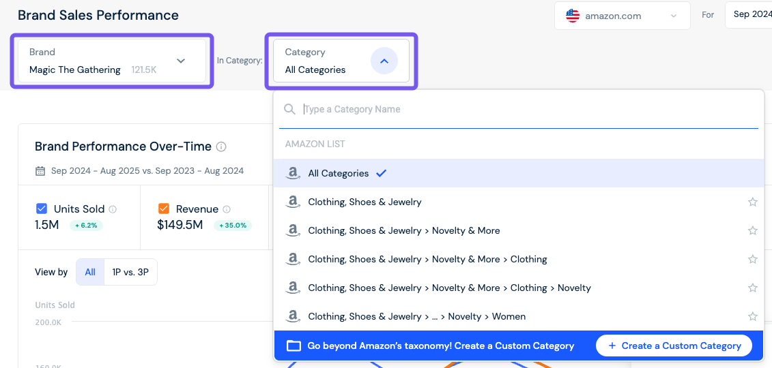This screenshot has height=368, width=772.
Task: Click the US flag marketplace icon
Action: pyautogui.click(x=573, y=16)
